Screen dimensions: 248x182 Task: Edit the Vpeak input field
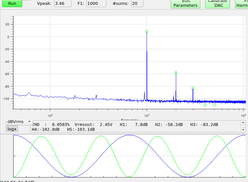(62, 4)
